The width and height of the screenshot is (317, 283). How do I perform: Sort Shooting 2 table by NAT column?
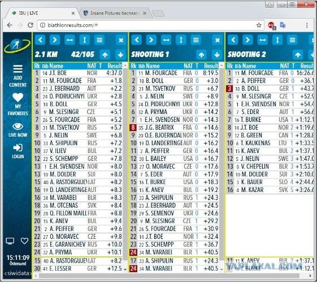click(285, 66)
